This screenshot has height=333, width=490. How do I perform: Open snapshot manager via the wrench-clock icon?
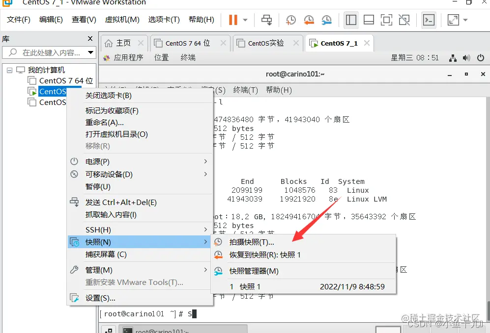pyautogui.click(x=326, y=20)
